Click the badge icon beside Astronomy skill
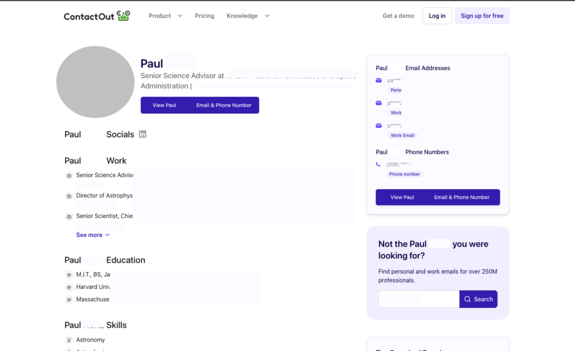Screen dimensions: 575x351 coord(69,340)
